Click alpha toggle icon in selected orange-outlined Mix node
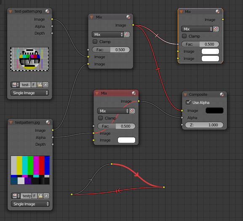 point(216,29)
